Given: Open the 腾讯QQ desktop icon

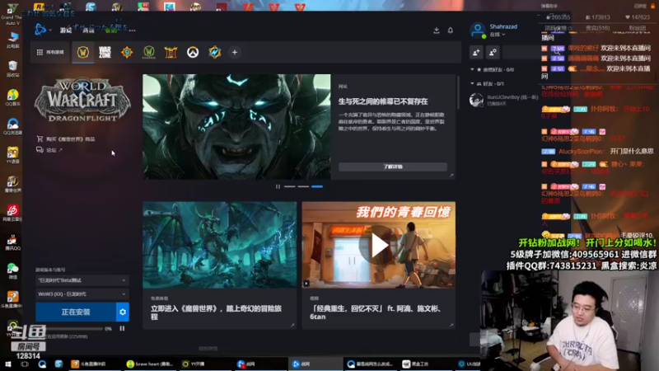Looking at the screenshot, I should click(12, 242).
